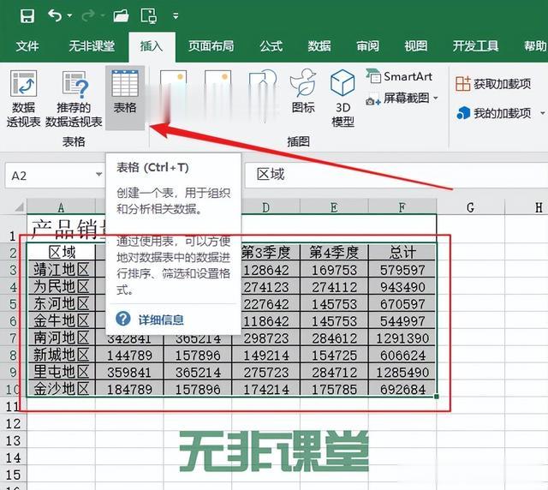
Task: Click cell value 175785
Action: (335, 389)
